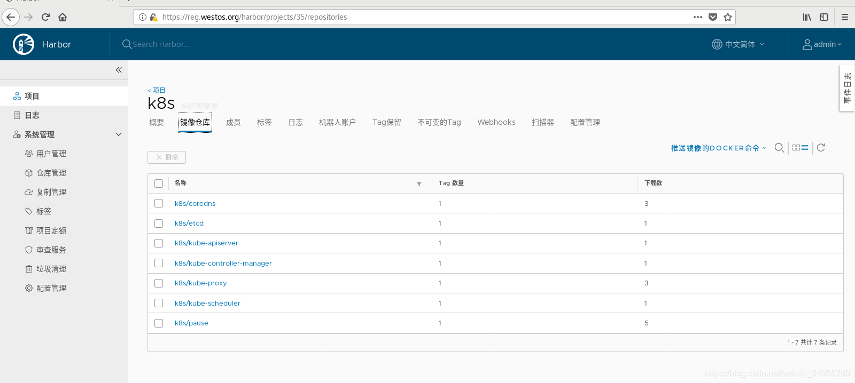Refresh the repository list
This screenshot has height=383, width=855.
(821, 148)
